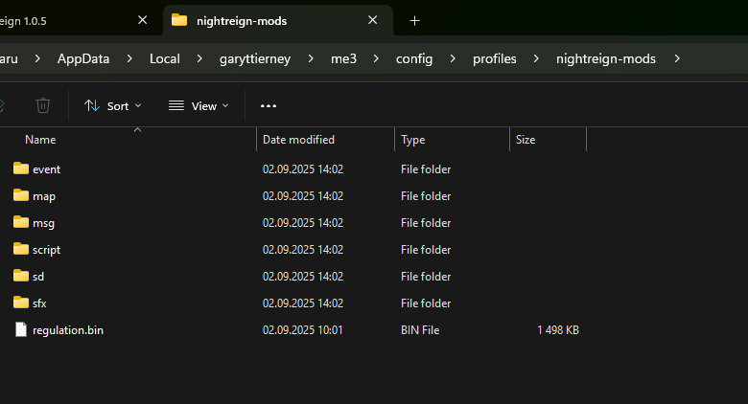The image size is (748, 404).
Task: Select the 'map' folder icon
Action: coord(21,195)
